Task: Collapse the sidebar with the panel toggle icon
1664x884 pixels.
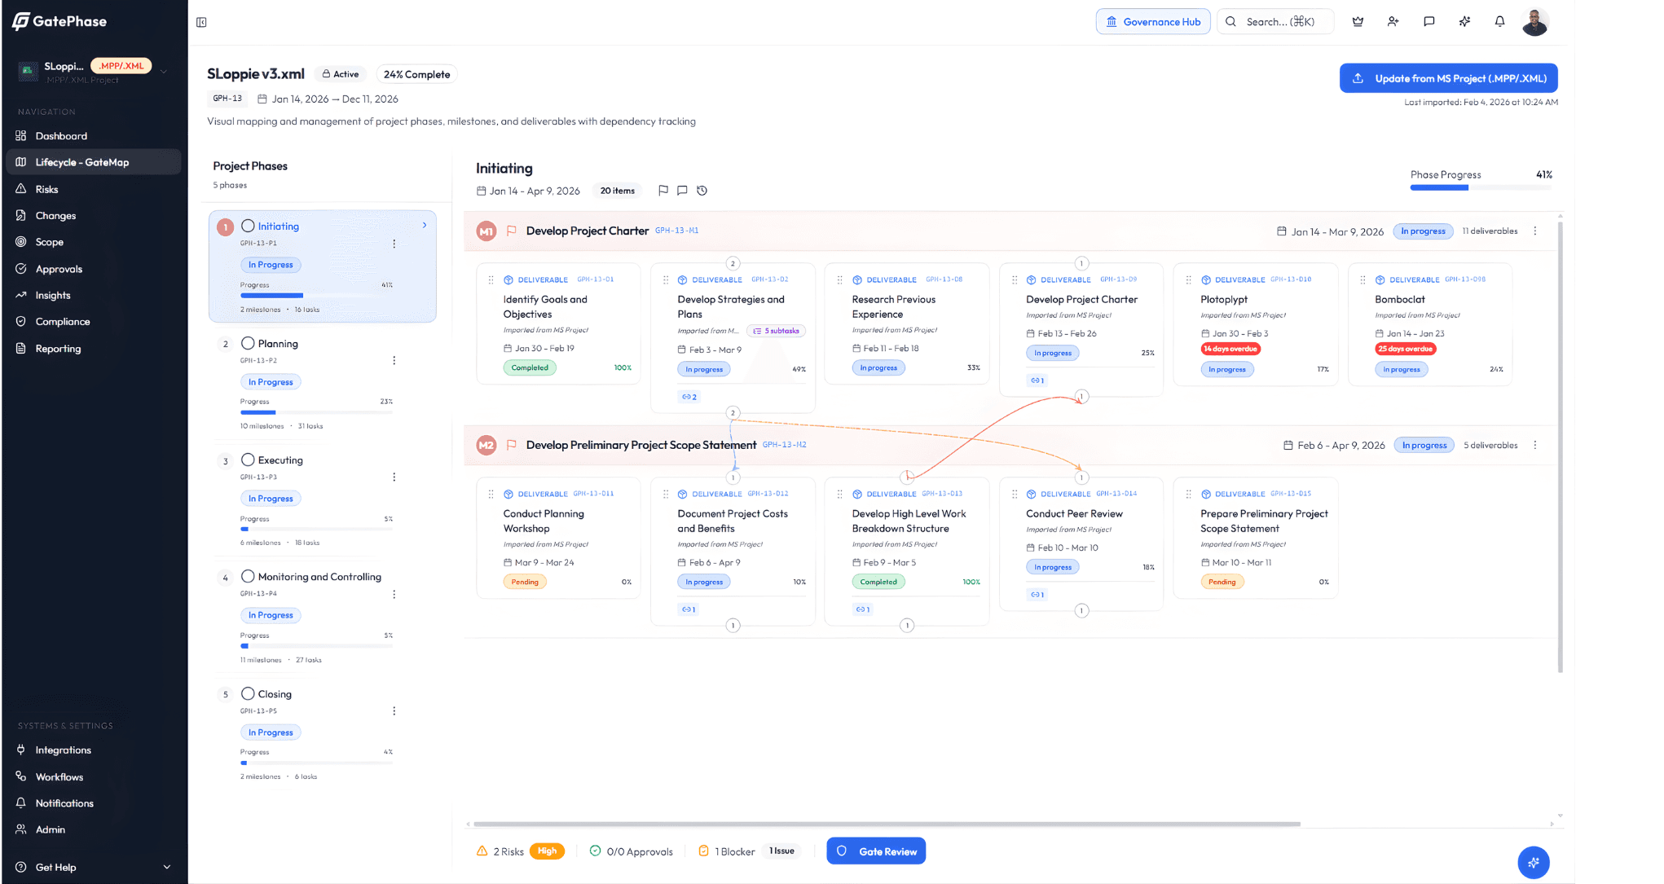Action: pos(201,22)
